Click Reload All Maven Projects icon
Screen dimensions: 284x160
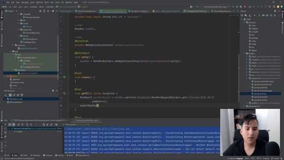click(242, 16)
